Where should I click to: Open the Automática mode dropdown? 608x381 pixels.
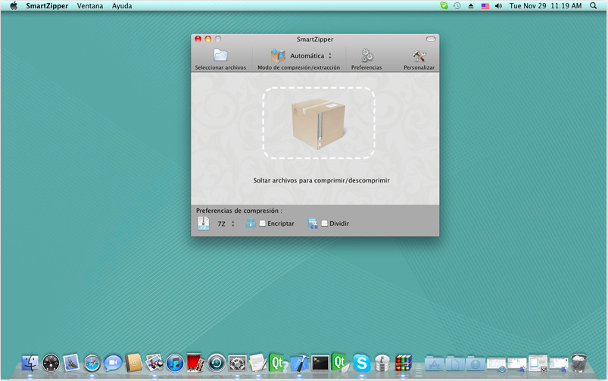tap(311, 56)
